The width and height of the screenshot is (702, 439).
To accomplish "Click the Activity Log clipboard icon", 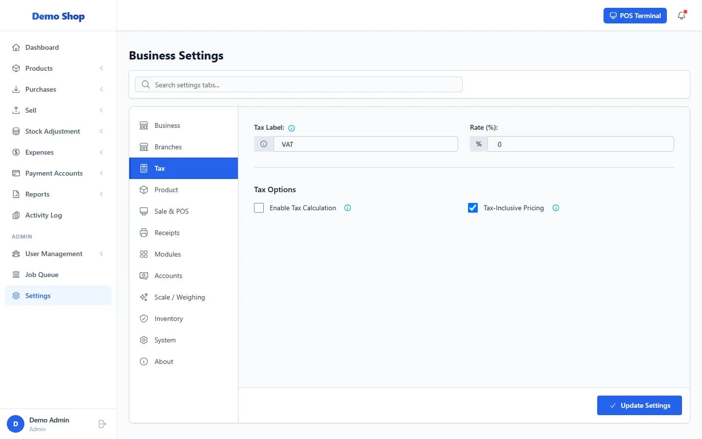I will [x=16, y=215].
